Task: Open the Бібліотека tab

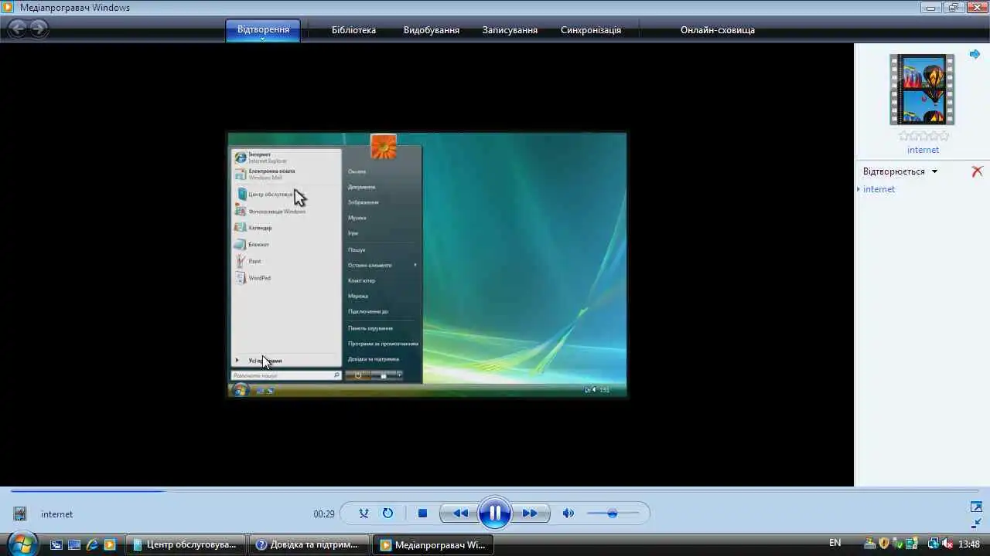Action: tap(353, 30)
